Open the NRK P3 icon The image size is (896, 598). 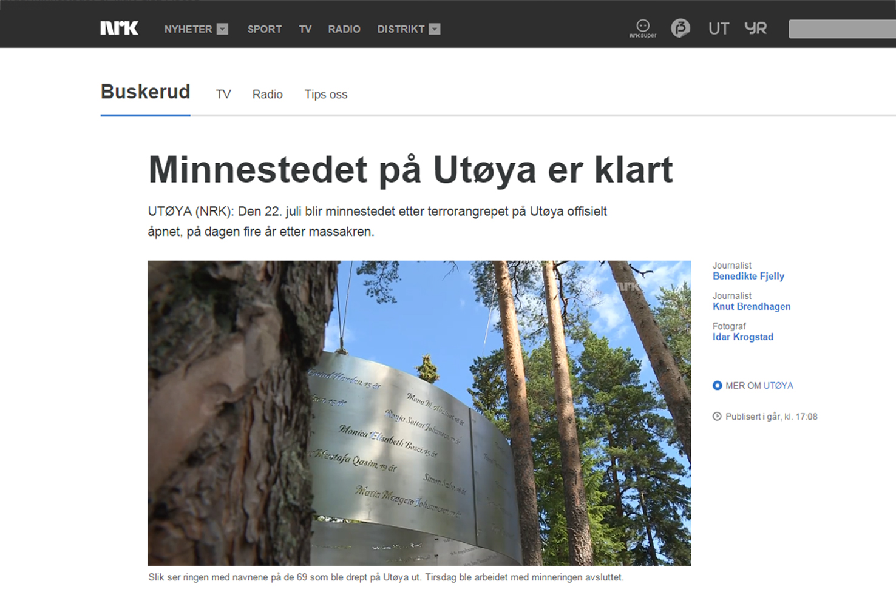(680, 28)
